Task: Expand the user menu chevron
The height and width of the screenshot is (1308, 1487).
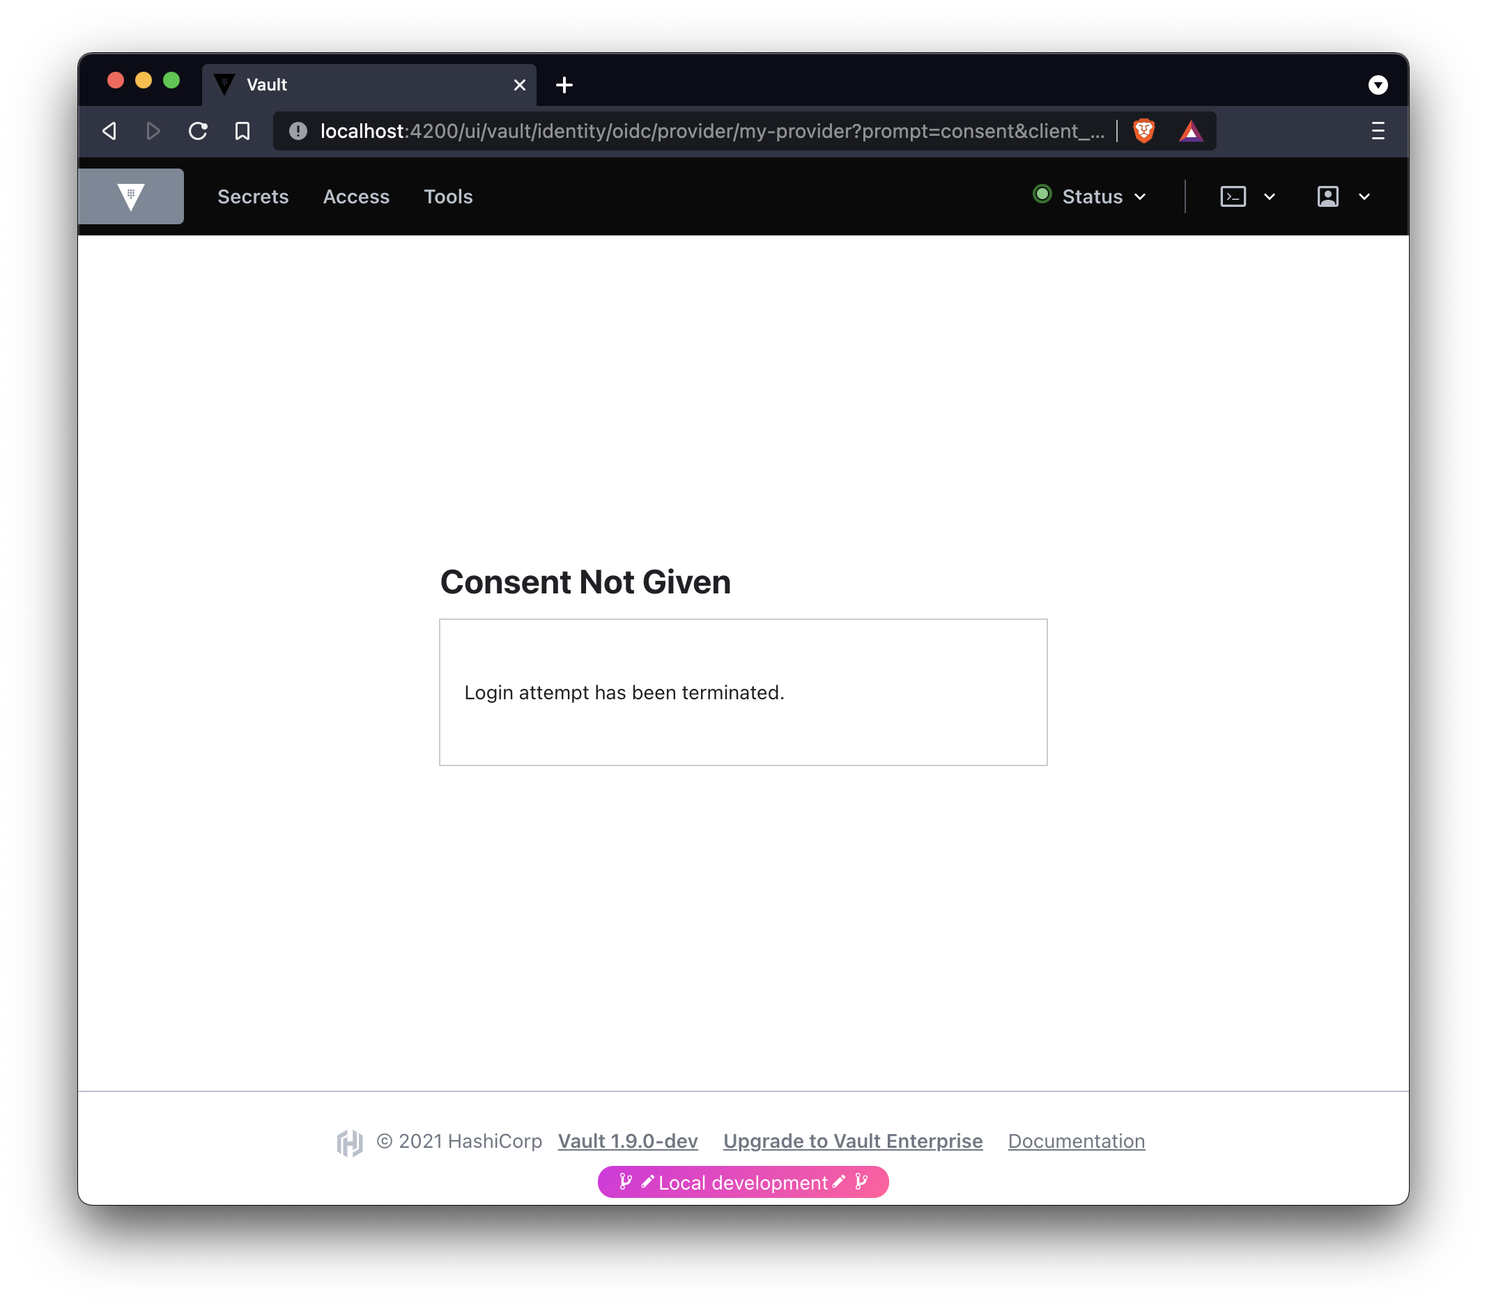Action: tap(1364, 196)
